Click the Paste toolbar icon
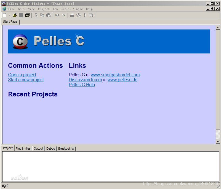Viewport: 221px width, 189px height. 49,15
